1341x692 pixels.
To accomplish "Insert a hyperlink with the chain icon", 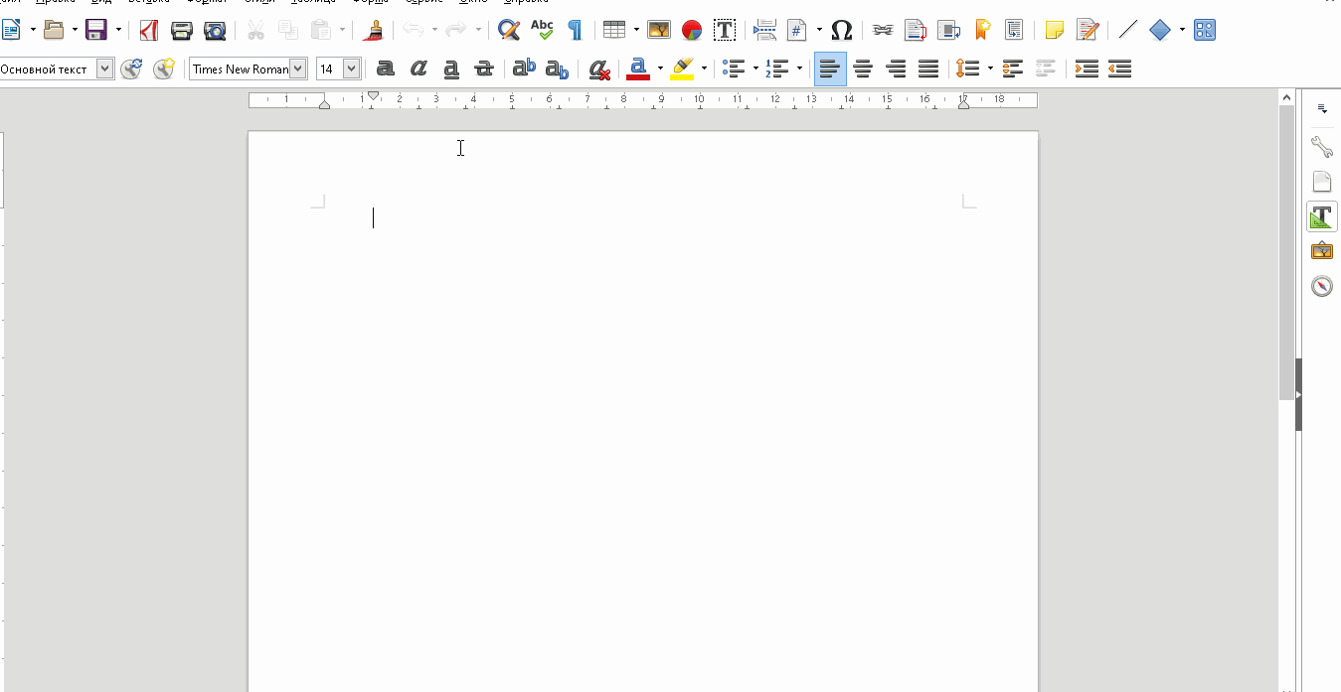I will [x=882, y=30].
